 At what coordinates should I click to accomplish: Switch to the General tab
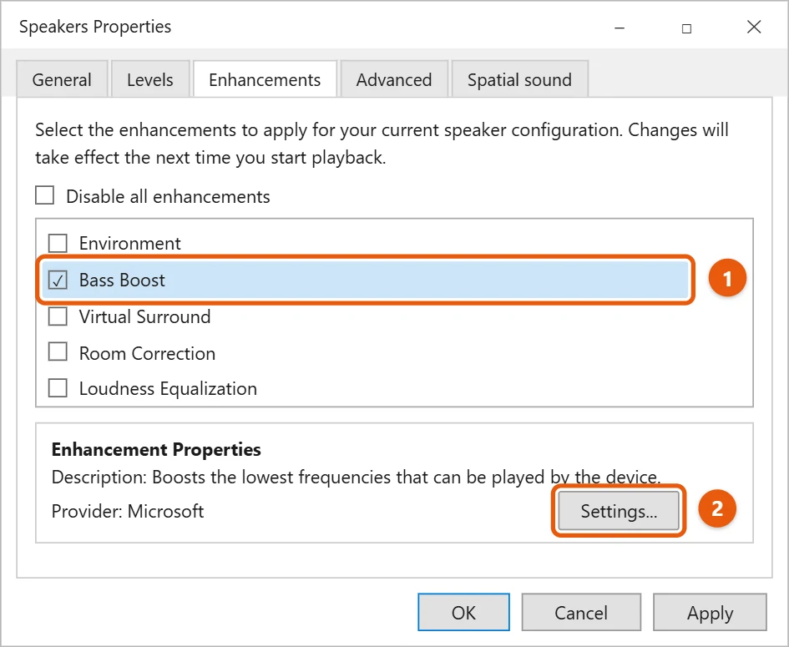pos(62,79)
